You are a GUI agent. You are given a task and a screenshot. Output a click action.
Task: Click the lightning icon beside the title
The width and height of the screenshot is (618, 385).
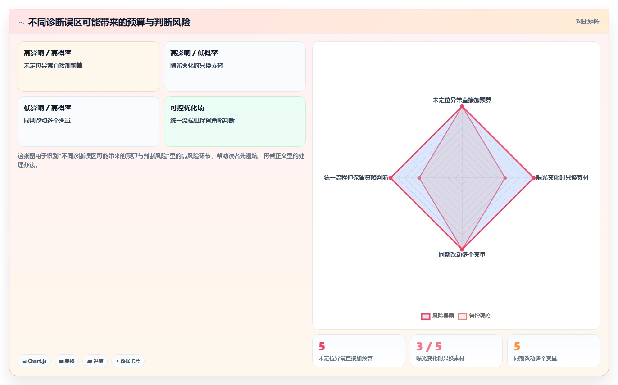tap(21, 22)
